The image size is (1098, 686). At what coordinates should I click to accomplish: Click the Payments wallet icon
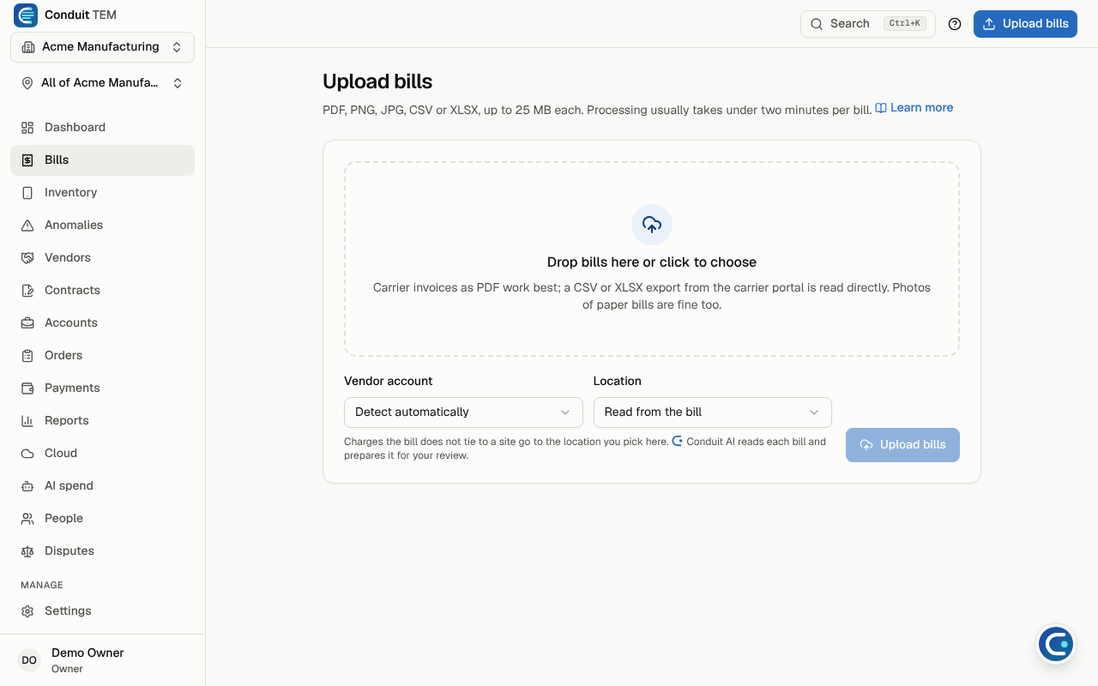27,388
